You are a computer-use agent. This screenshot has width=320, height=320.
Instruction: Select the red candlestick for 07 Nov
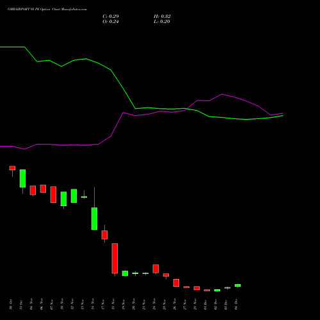[53, 195]
